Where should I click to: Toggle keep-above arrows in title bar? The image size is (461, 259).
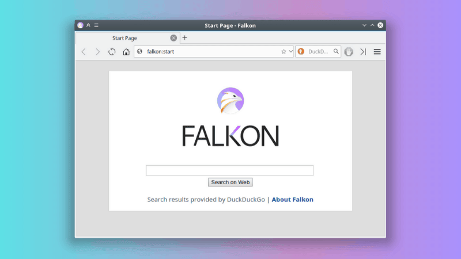tap(88, 25)
